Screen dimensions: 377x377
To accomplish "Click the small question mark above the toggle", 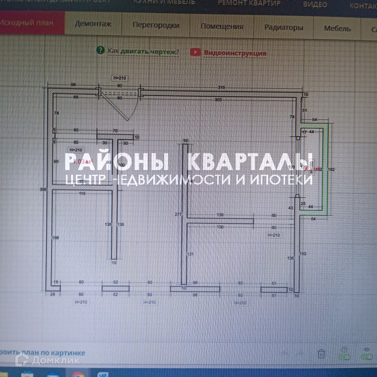I will 344,350.
